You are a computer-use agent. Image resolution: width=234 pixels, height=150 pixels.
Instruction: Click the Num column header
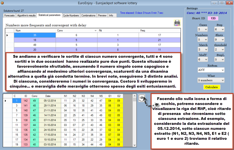coord(35,30)
